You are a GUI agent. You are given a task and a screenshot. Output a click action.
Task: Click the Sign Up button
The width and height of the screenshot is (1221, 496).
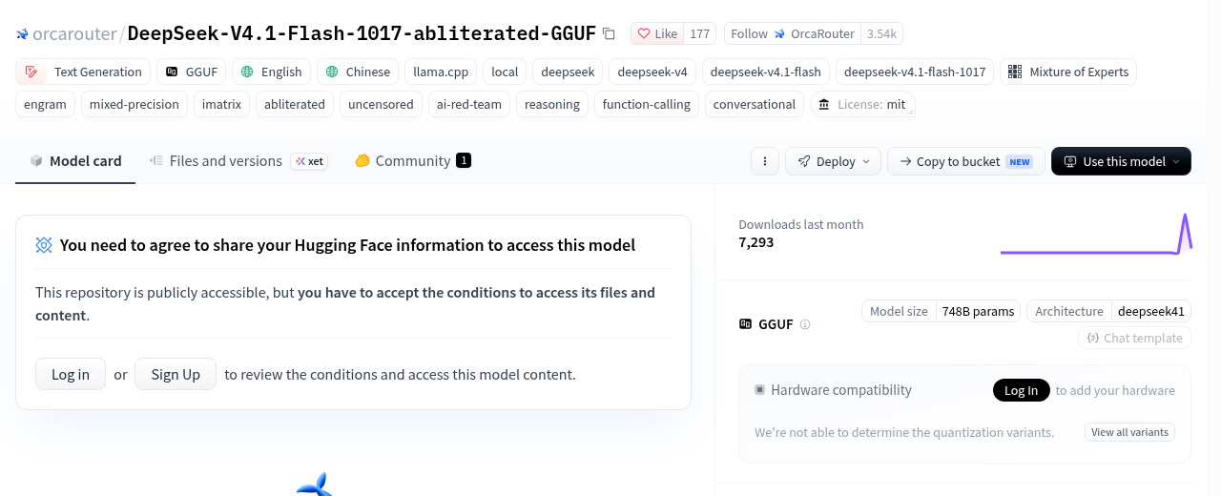[x=176, y=374]
